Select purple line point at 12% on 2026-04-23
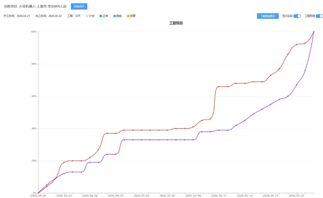This screenshot has width=323, height=198. coord(64,174)
